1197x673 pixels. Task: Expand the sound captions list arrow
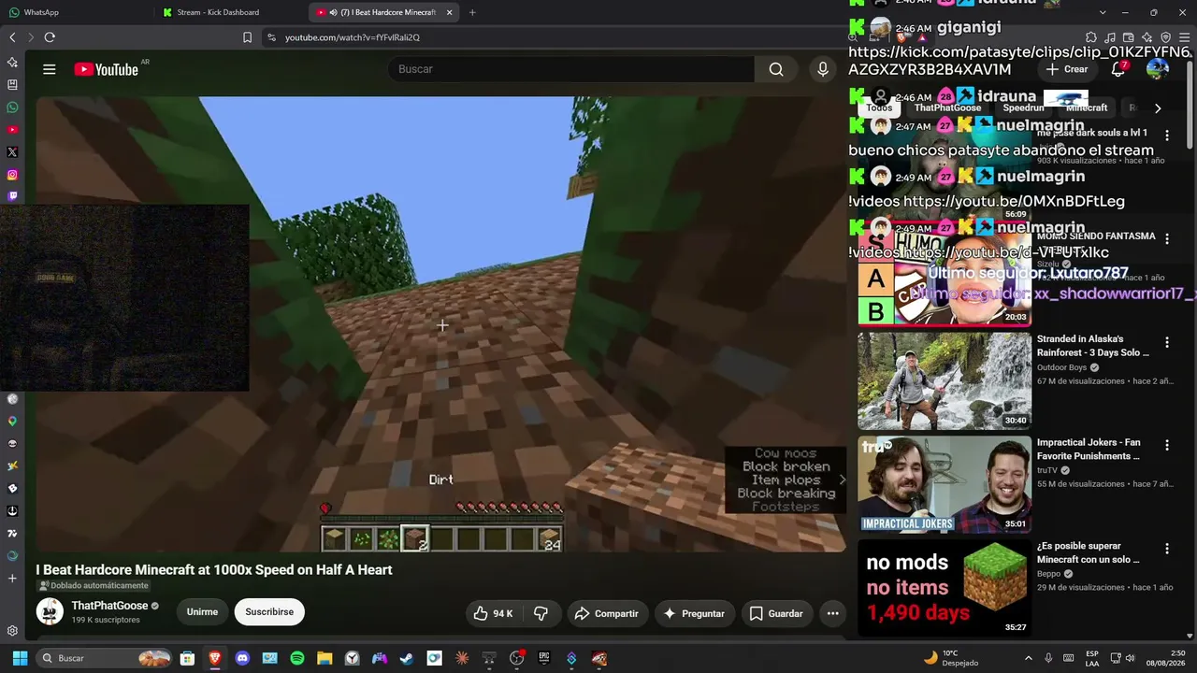[x=842, y=480]
